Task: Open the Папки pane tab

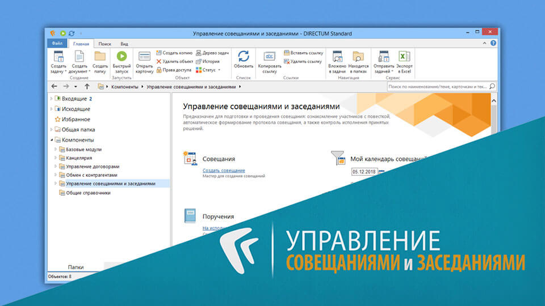Action: coord(76,267)
